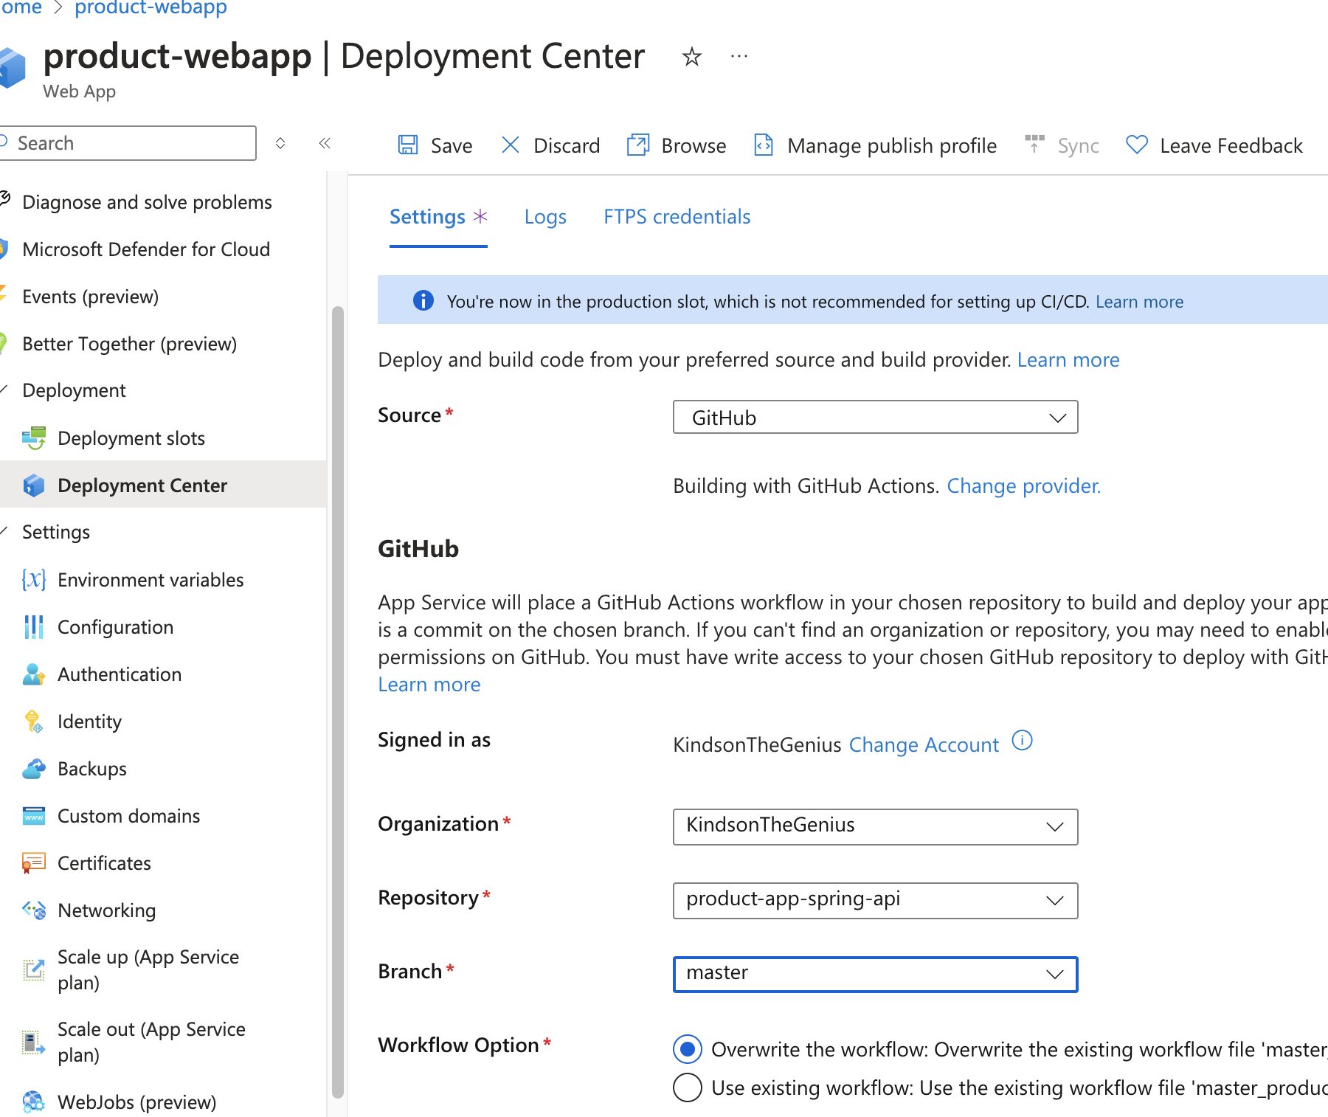The image size is (1328, 1117).
Task: Click the Discard X icon
Action: pyautogui.click(x=510, y=145)
